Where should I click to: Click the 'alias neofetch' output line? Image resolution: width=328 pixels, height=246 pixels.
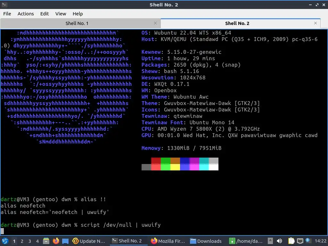(23, 206)
